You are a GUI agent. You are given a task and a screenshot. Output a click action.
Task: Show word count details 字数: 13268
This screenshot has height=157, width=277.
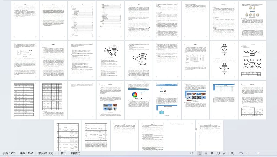tap(27, 153)
